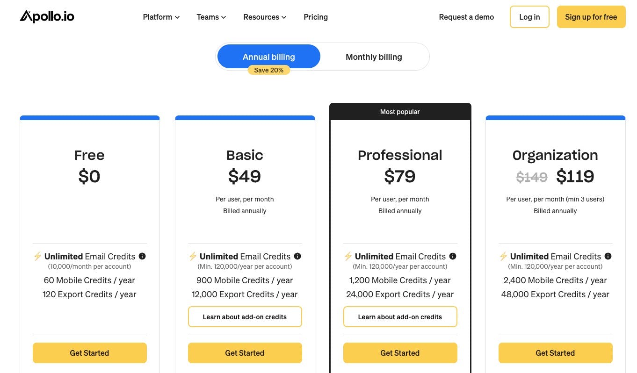The image size is (637, 373).
Task: Click Request a demo in navigation
Action: coord(466,17)
